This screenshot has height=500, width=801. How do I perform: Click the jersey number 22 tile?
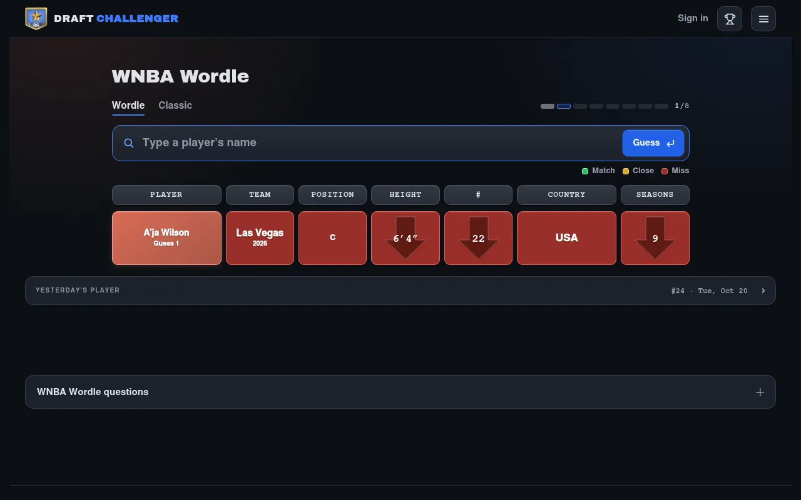pos(478,238)
